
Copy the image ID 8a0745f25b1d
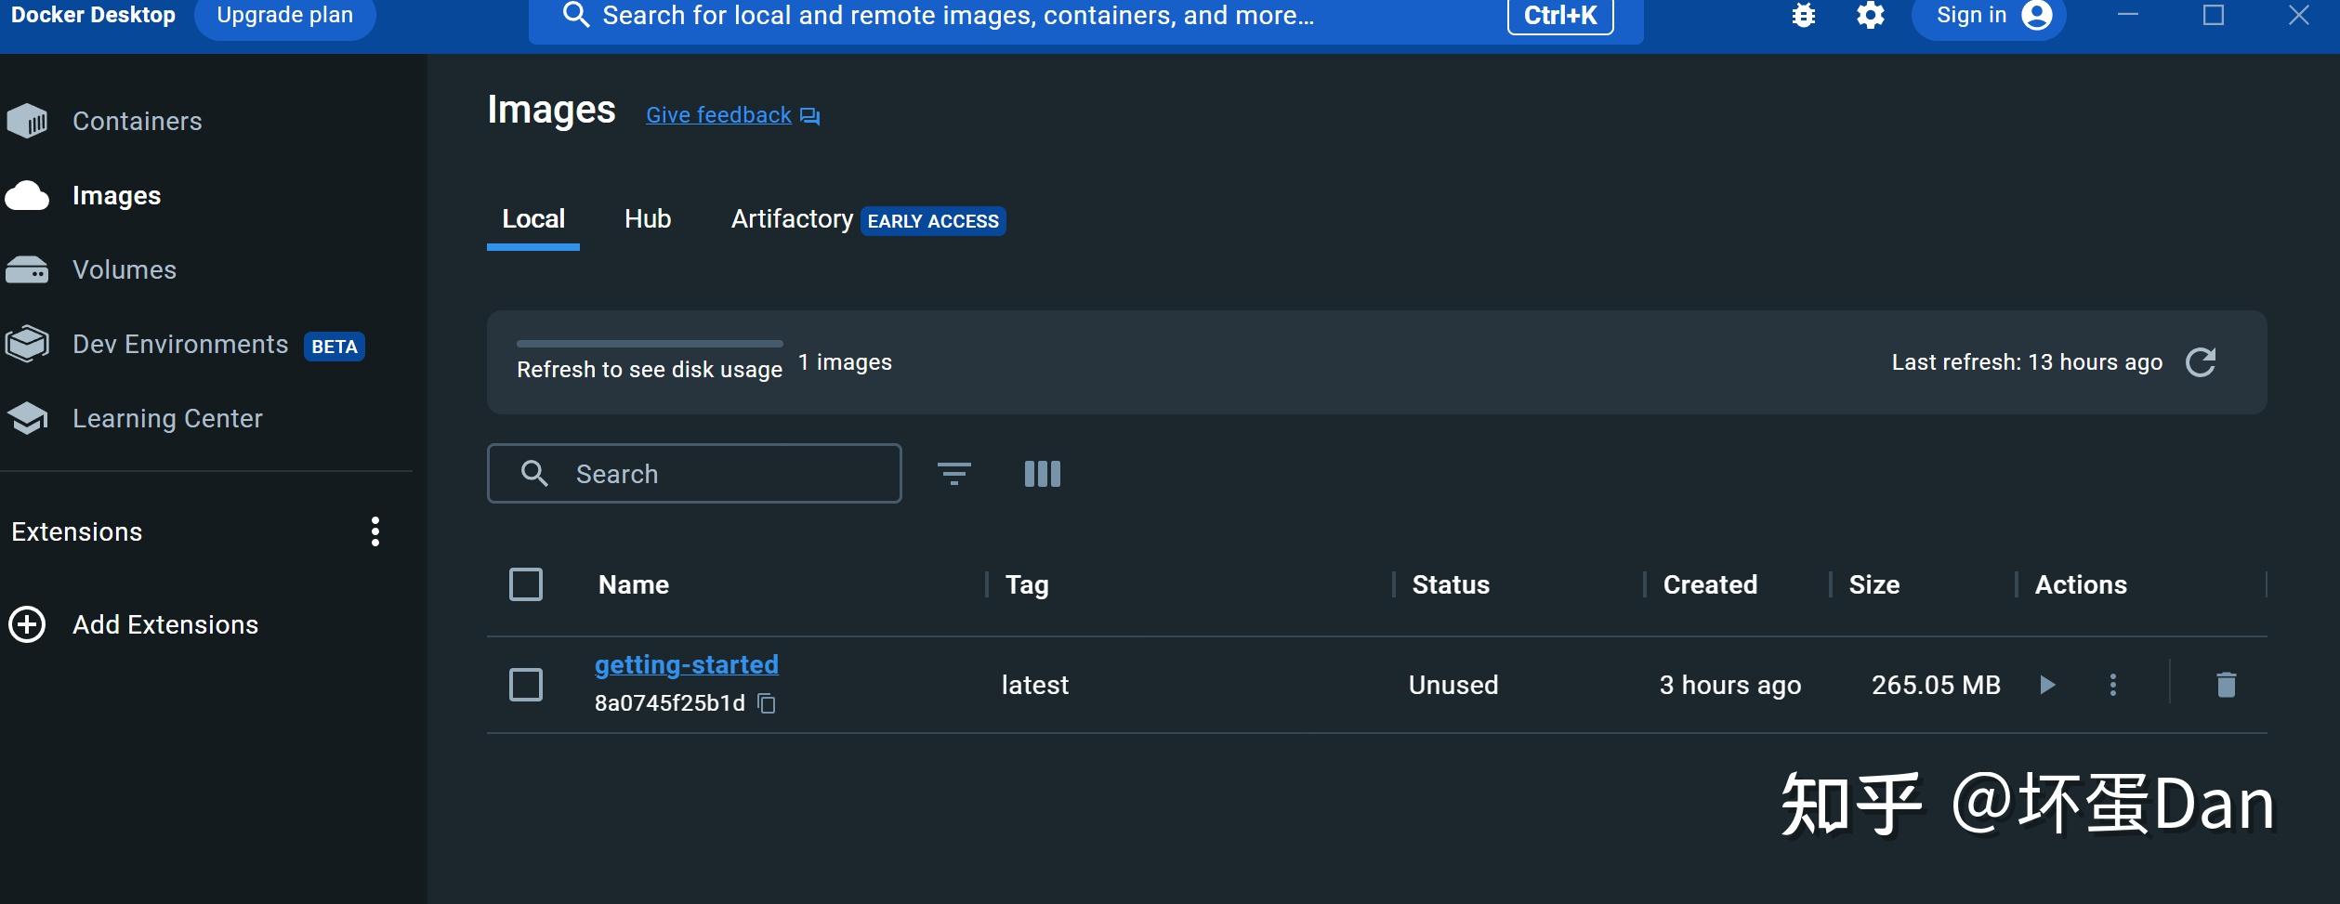point(767,703)
